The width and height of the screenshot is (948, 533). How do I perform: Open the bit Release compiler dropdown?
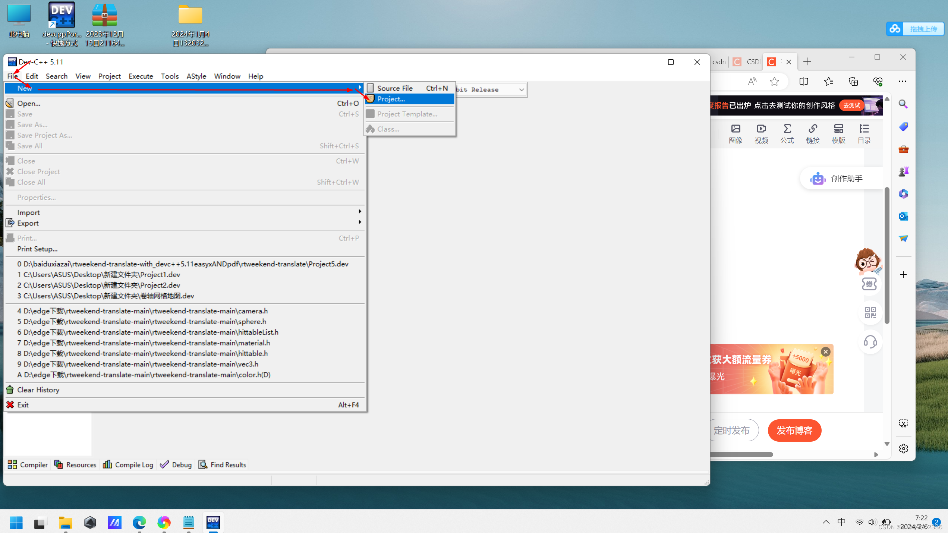pyautogui.click(x=521, y=89)
